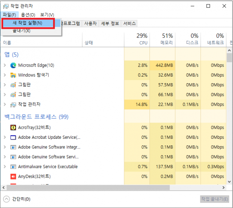Screen dimensions: 233x208
Task: Expand the Microsoft Edge(10) process group
Action: [x=5, y=65]
